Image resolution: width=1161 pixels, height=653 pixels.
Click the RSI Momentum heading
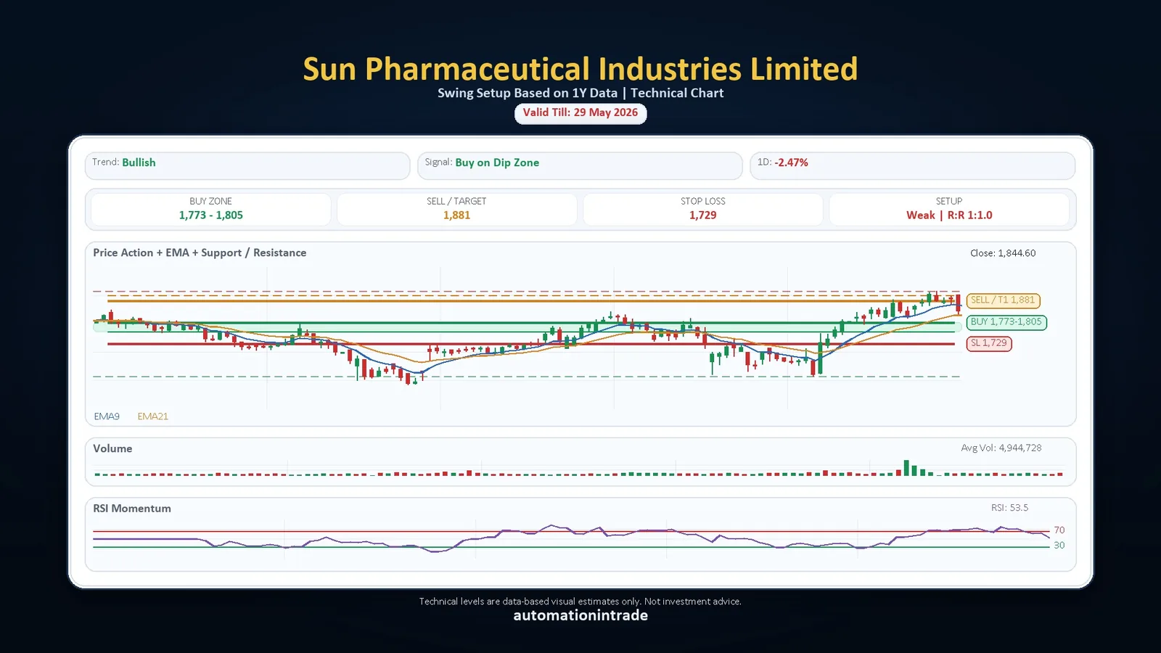pos(132,509)
